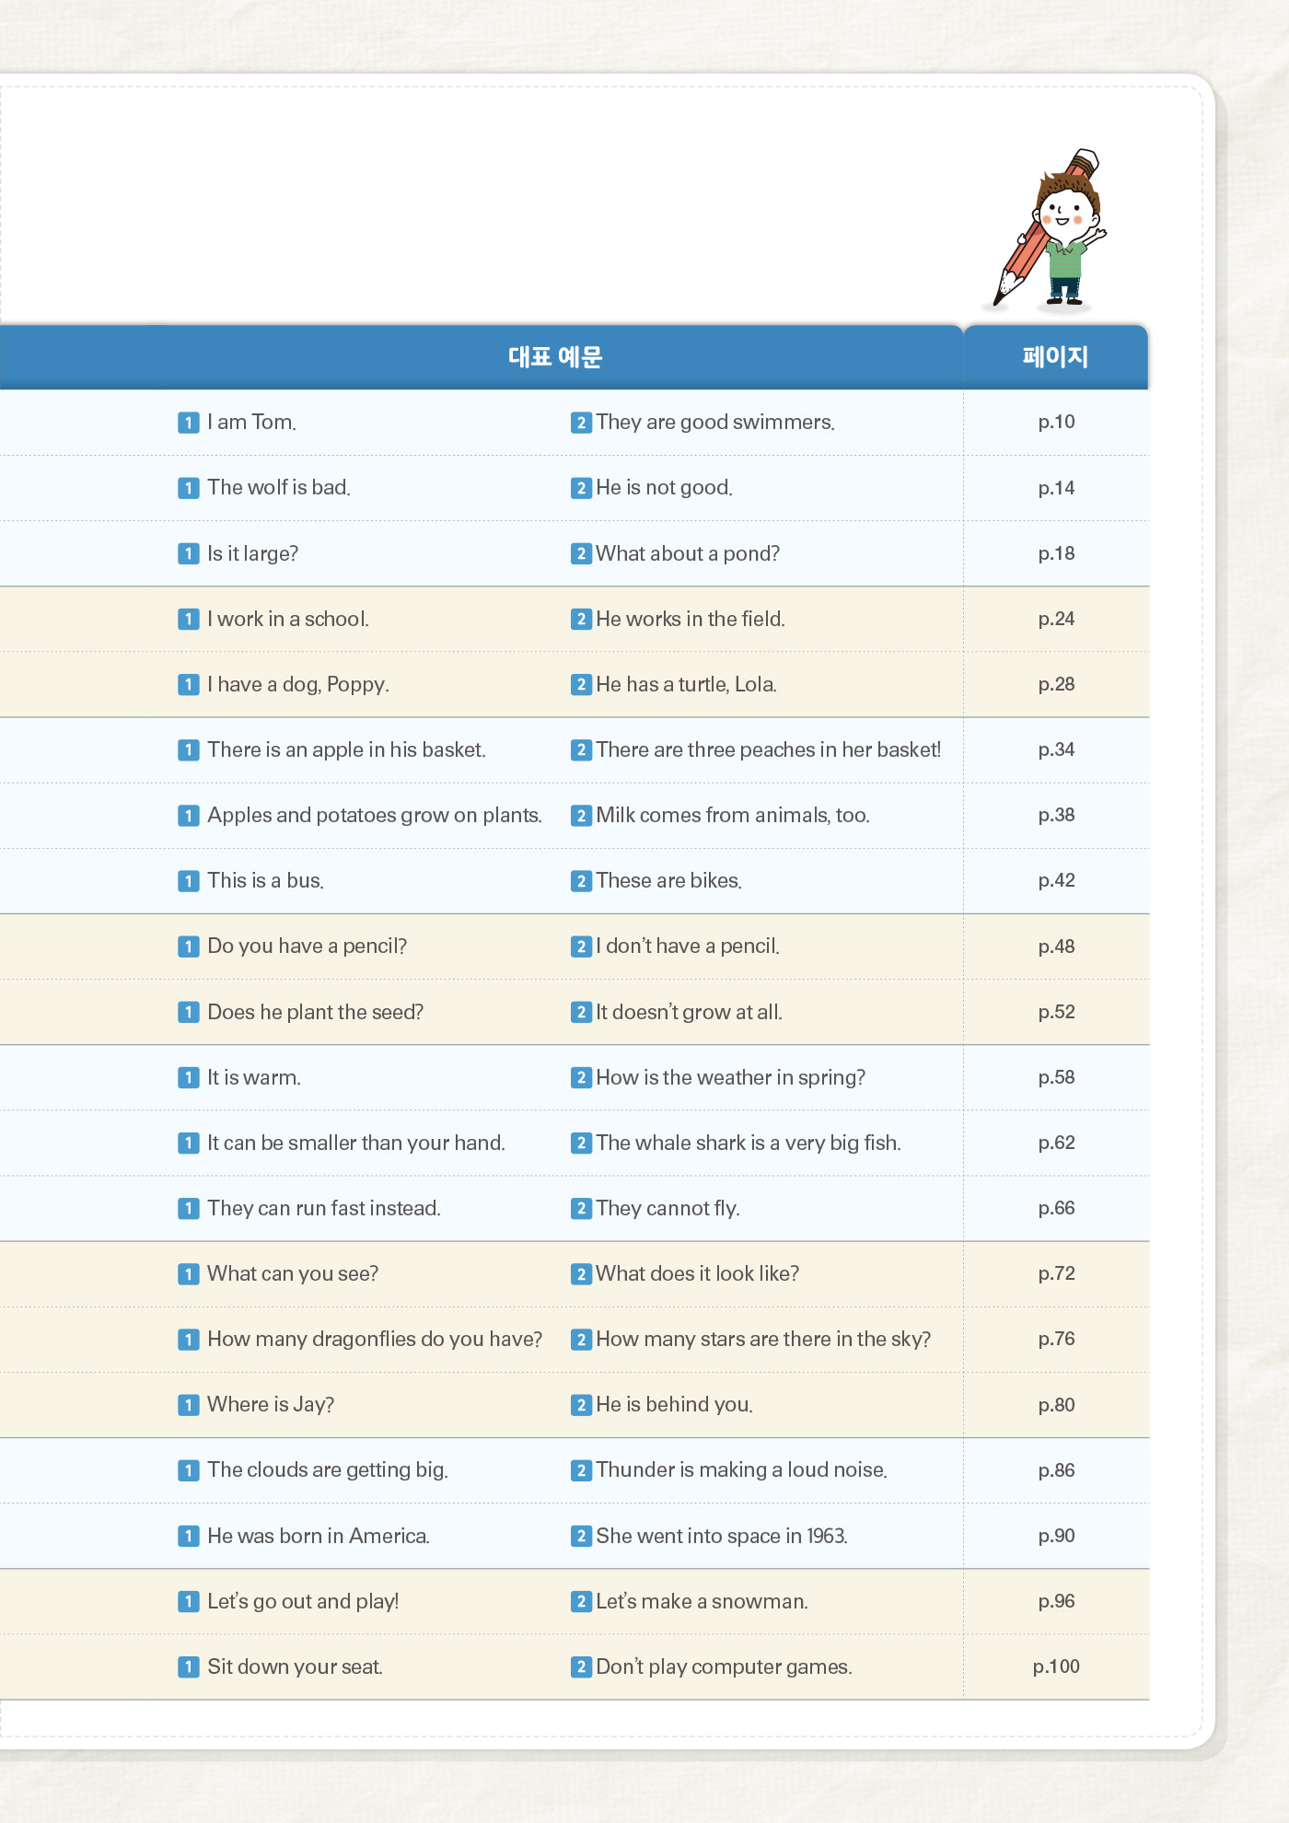Click 'It can be smaller than your hand.'
Screen dimensions: 1289x1823
pyautogui.click(x=356, y=1143)
